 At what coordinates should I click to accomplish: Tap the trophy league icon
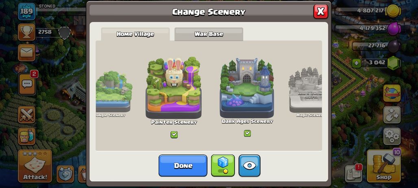click(x=27, y=32)
